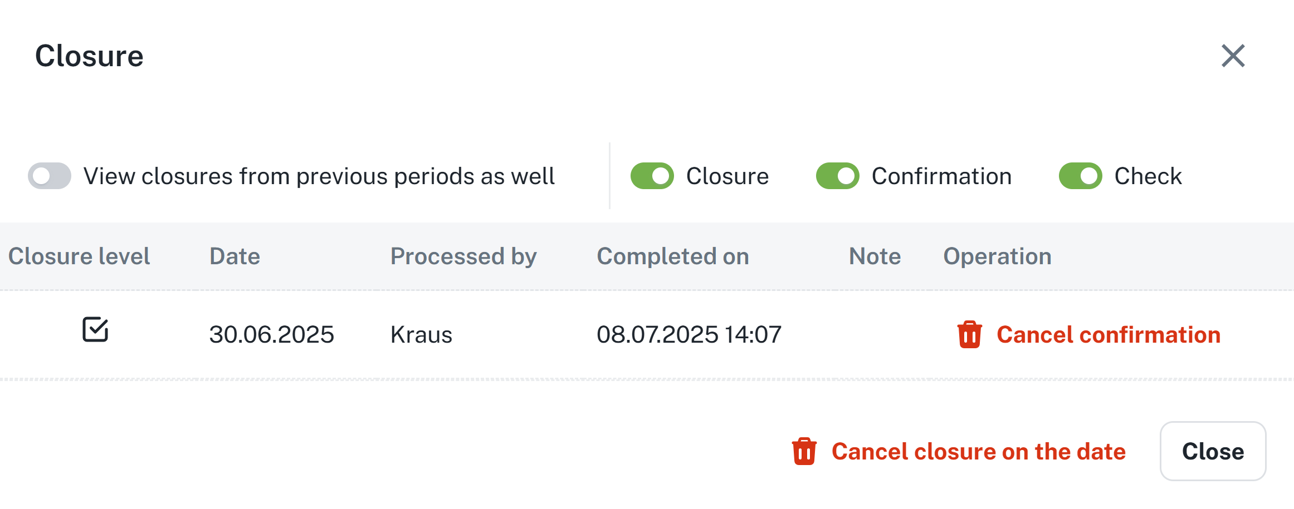Click the checkmark closure level icon
Viewport: 1294px width, 509px height.
pyautogui.click(x=95, y=330)
